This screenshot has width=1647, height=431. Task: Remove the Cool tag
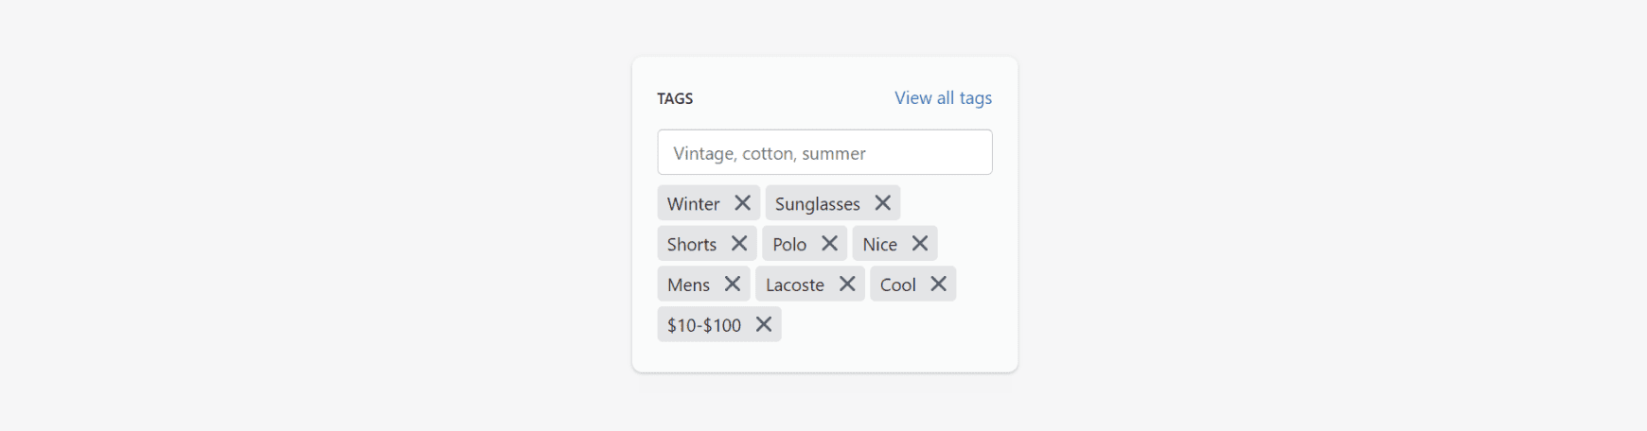939,284
